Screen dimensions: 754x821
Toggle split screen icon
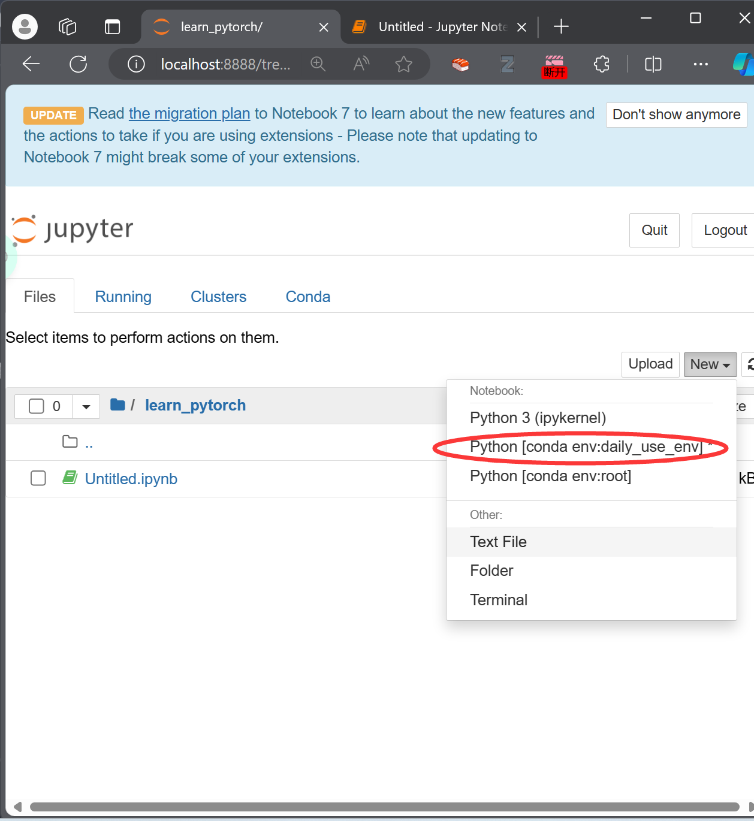tap(653, 64)
